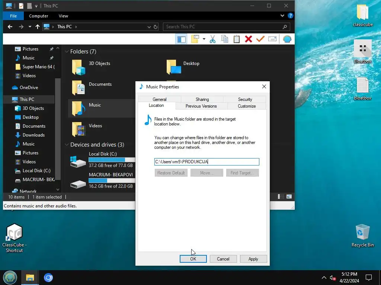Select the Recycle Bin desktop icon
The height and width of the screenshot is (285, 381).
tap(362, 236)
